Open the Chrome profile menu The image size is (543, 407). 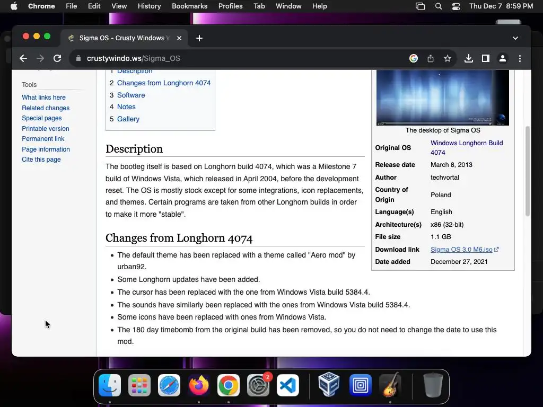tap(503, 58)
